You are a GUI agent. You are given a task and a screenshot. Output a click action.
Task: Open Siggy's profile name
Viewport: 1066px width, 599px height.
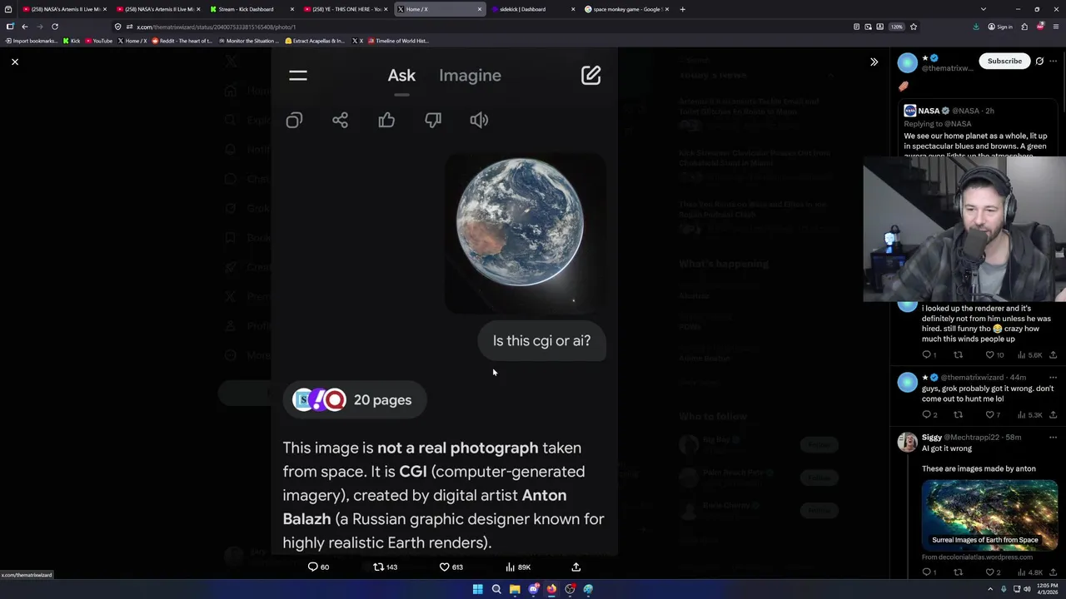pyautogui.click(x=932, y=438)
